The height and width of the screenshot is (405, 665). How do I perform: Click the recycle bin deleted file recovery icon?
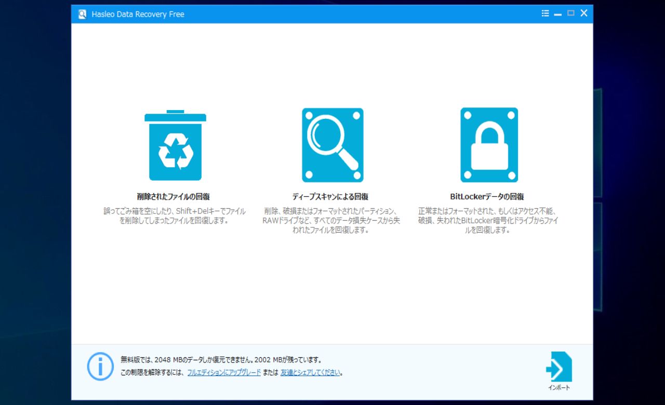coord(175,145)
